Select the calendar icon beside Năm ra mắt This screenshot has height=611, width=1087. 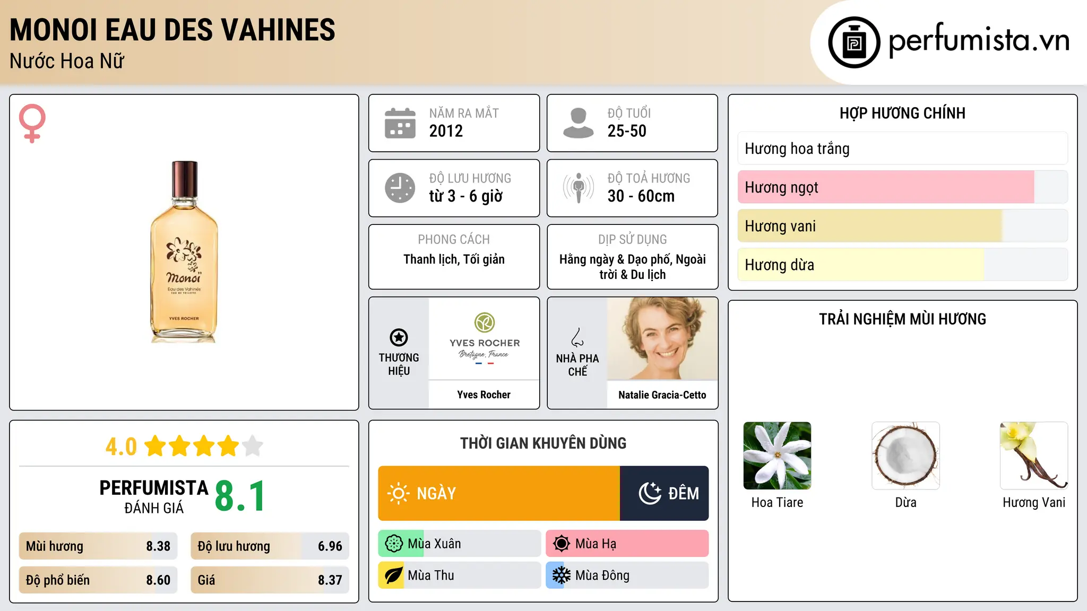[x=400, y=123]
